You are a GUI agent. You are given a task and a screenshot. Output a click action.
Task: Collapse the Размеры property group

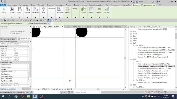28,46
